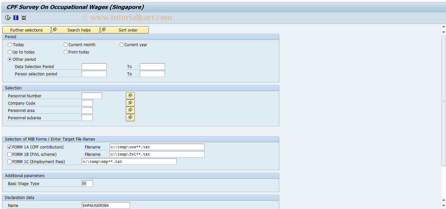Execute the CPF survey report

click(x=7, y=18)
